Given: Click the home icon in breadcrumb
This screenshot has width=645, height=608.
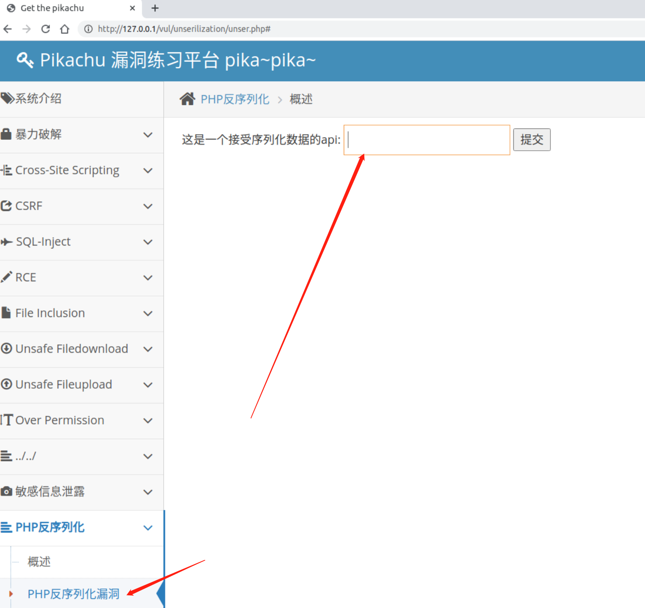Looking at the screenshot, I should (x=187, y=99).
